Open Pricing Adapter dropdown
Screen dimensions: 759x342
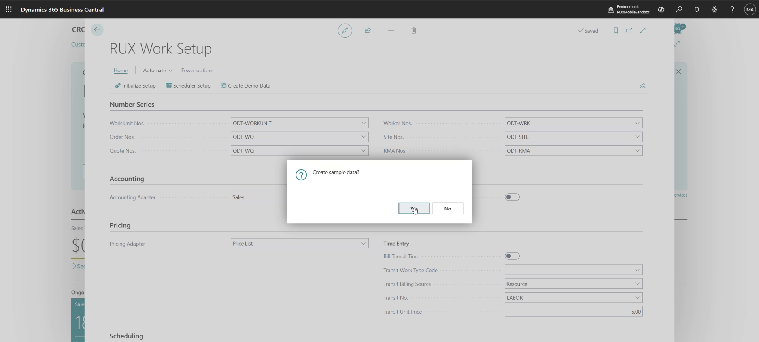pos(363,244)
